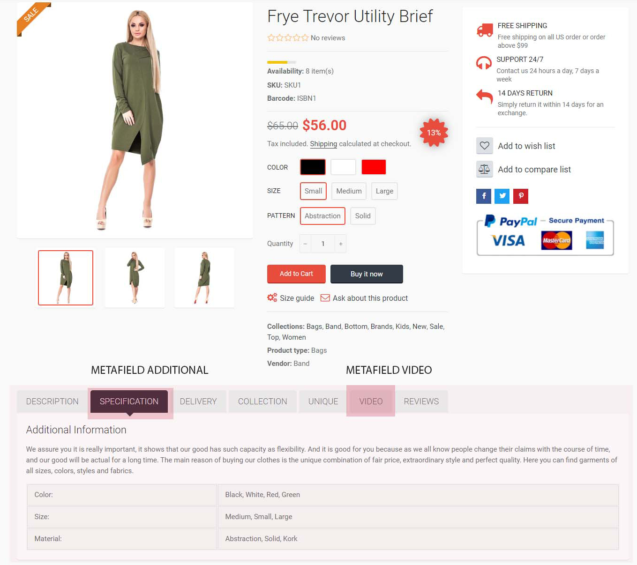
Task: Open the Reviews tab
Action: coord(421,401)
